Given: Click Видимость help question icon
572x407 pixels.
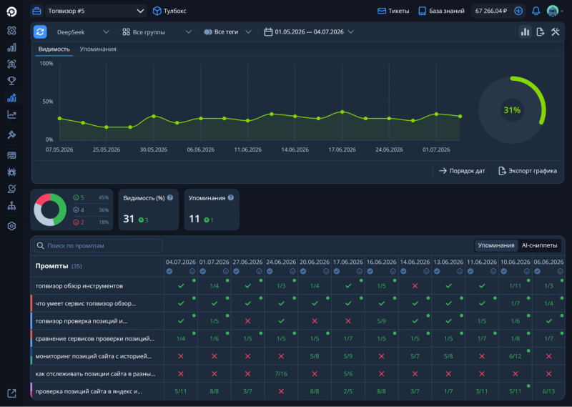Looking at the screenshot, I should click(x=170, y=198).
